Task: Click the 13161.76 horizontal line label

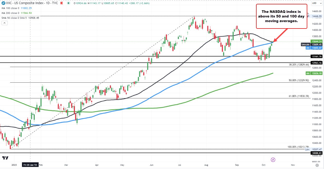Action: coord(316,56)
